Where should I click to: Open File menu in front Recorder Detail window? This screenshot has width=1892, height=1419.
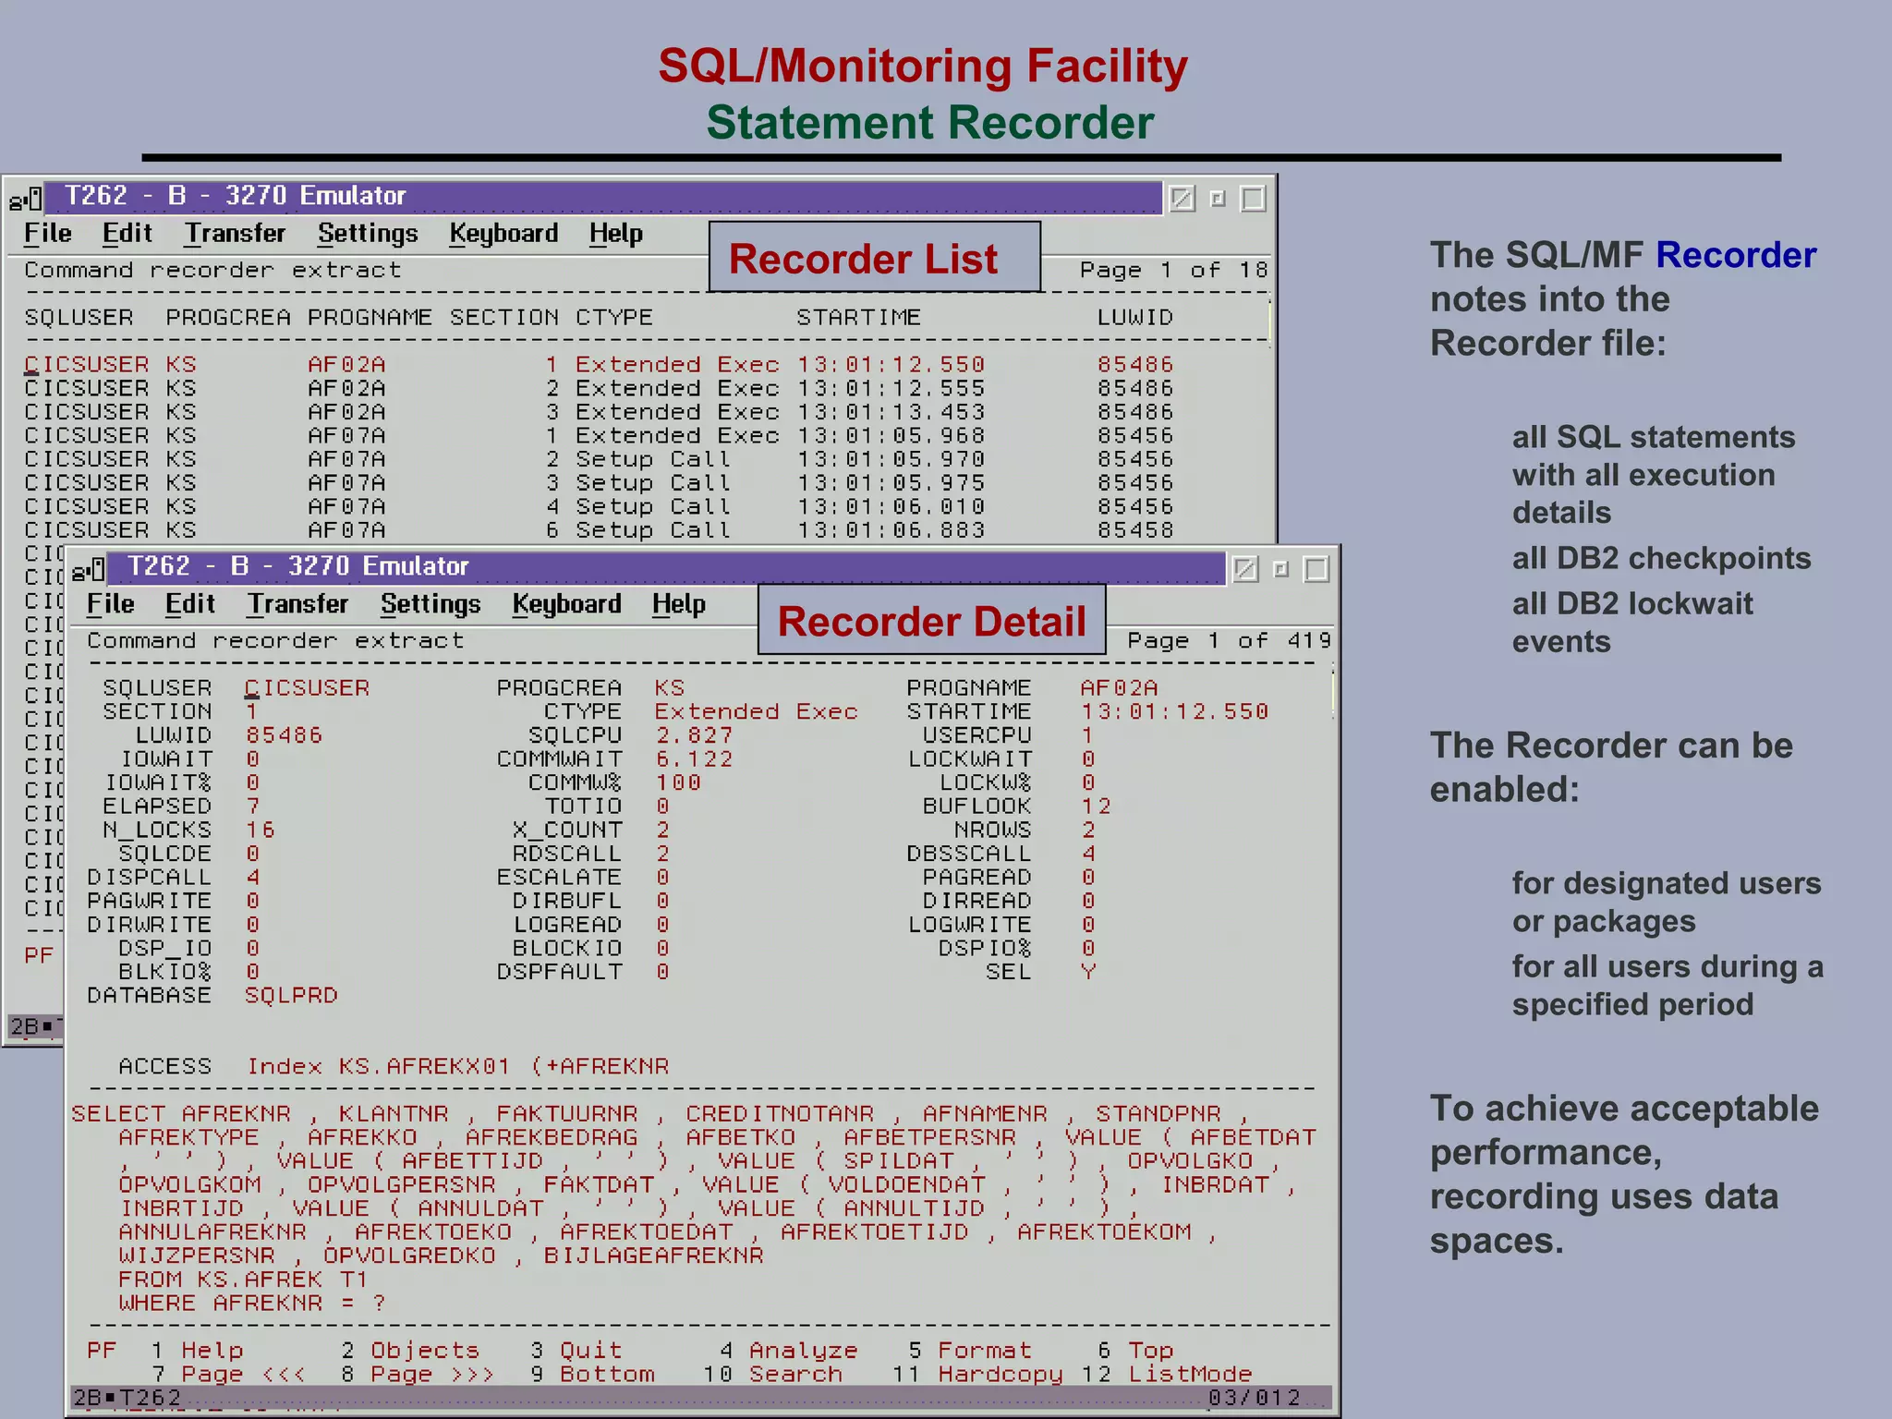111,604
